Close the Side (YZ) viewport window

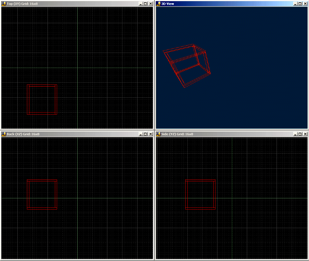point(305,134)
